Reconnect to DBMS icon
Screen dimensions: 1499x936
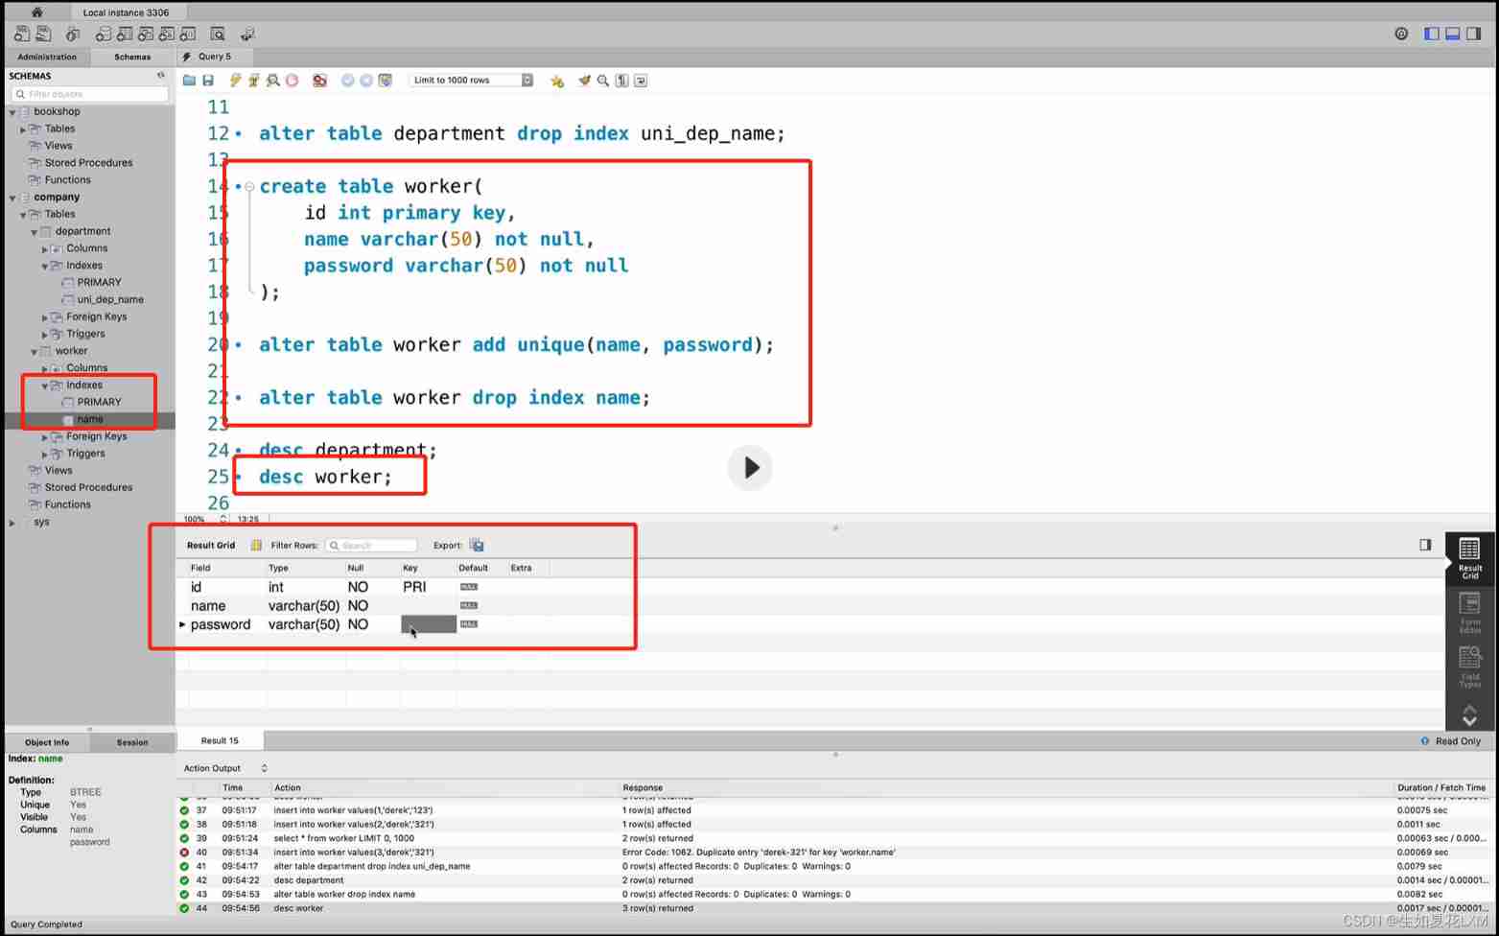point(247,34)
